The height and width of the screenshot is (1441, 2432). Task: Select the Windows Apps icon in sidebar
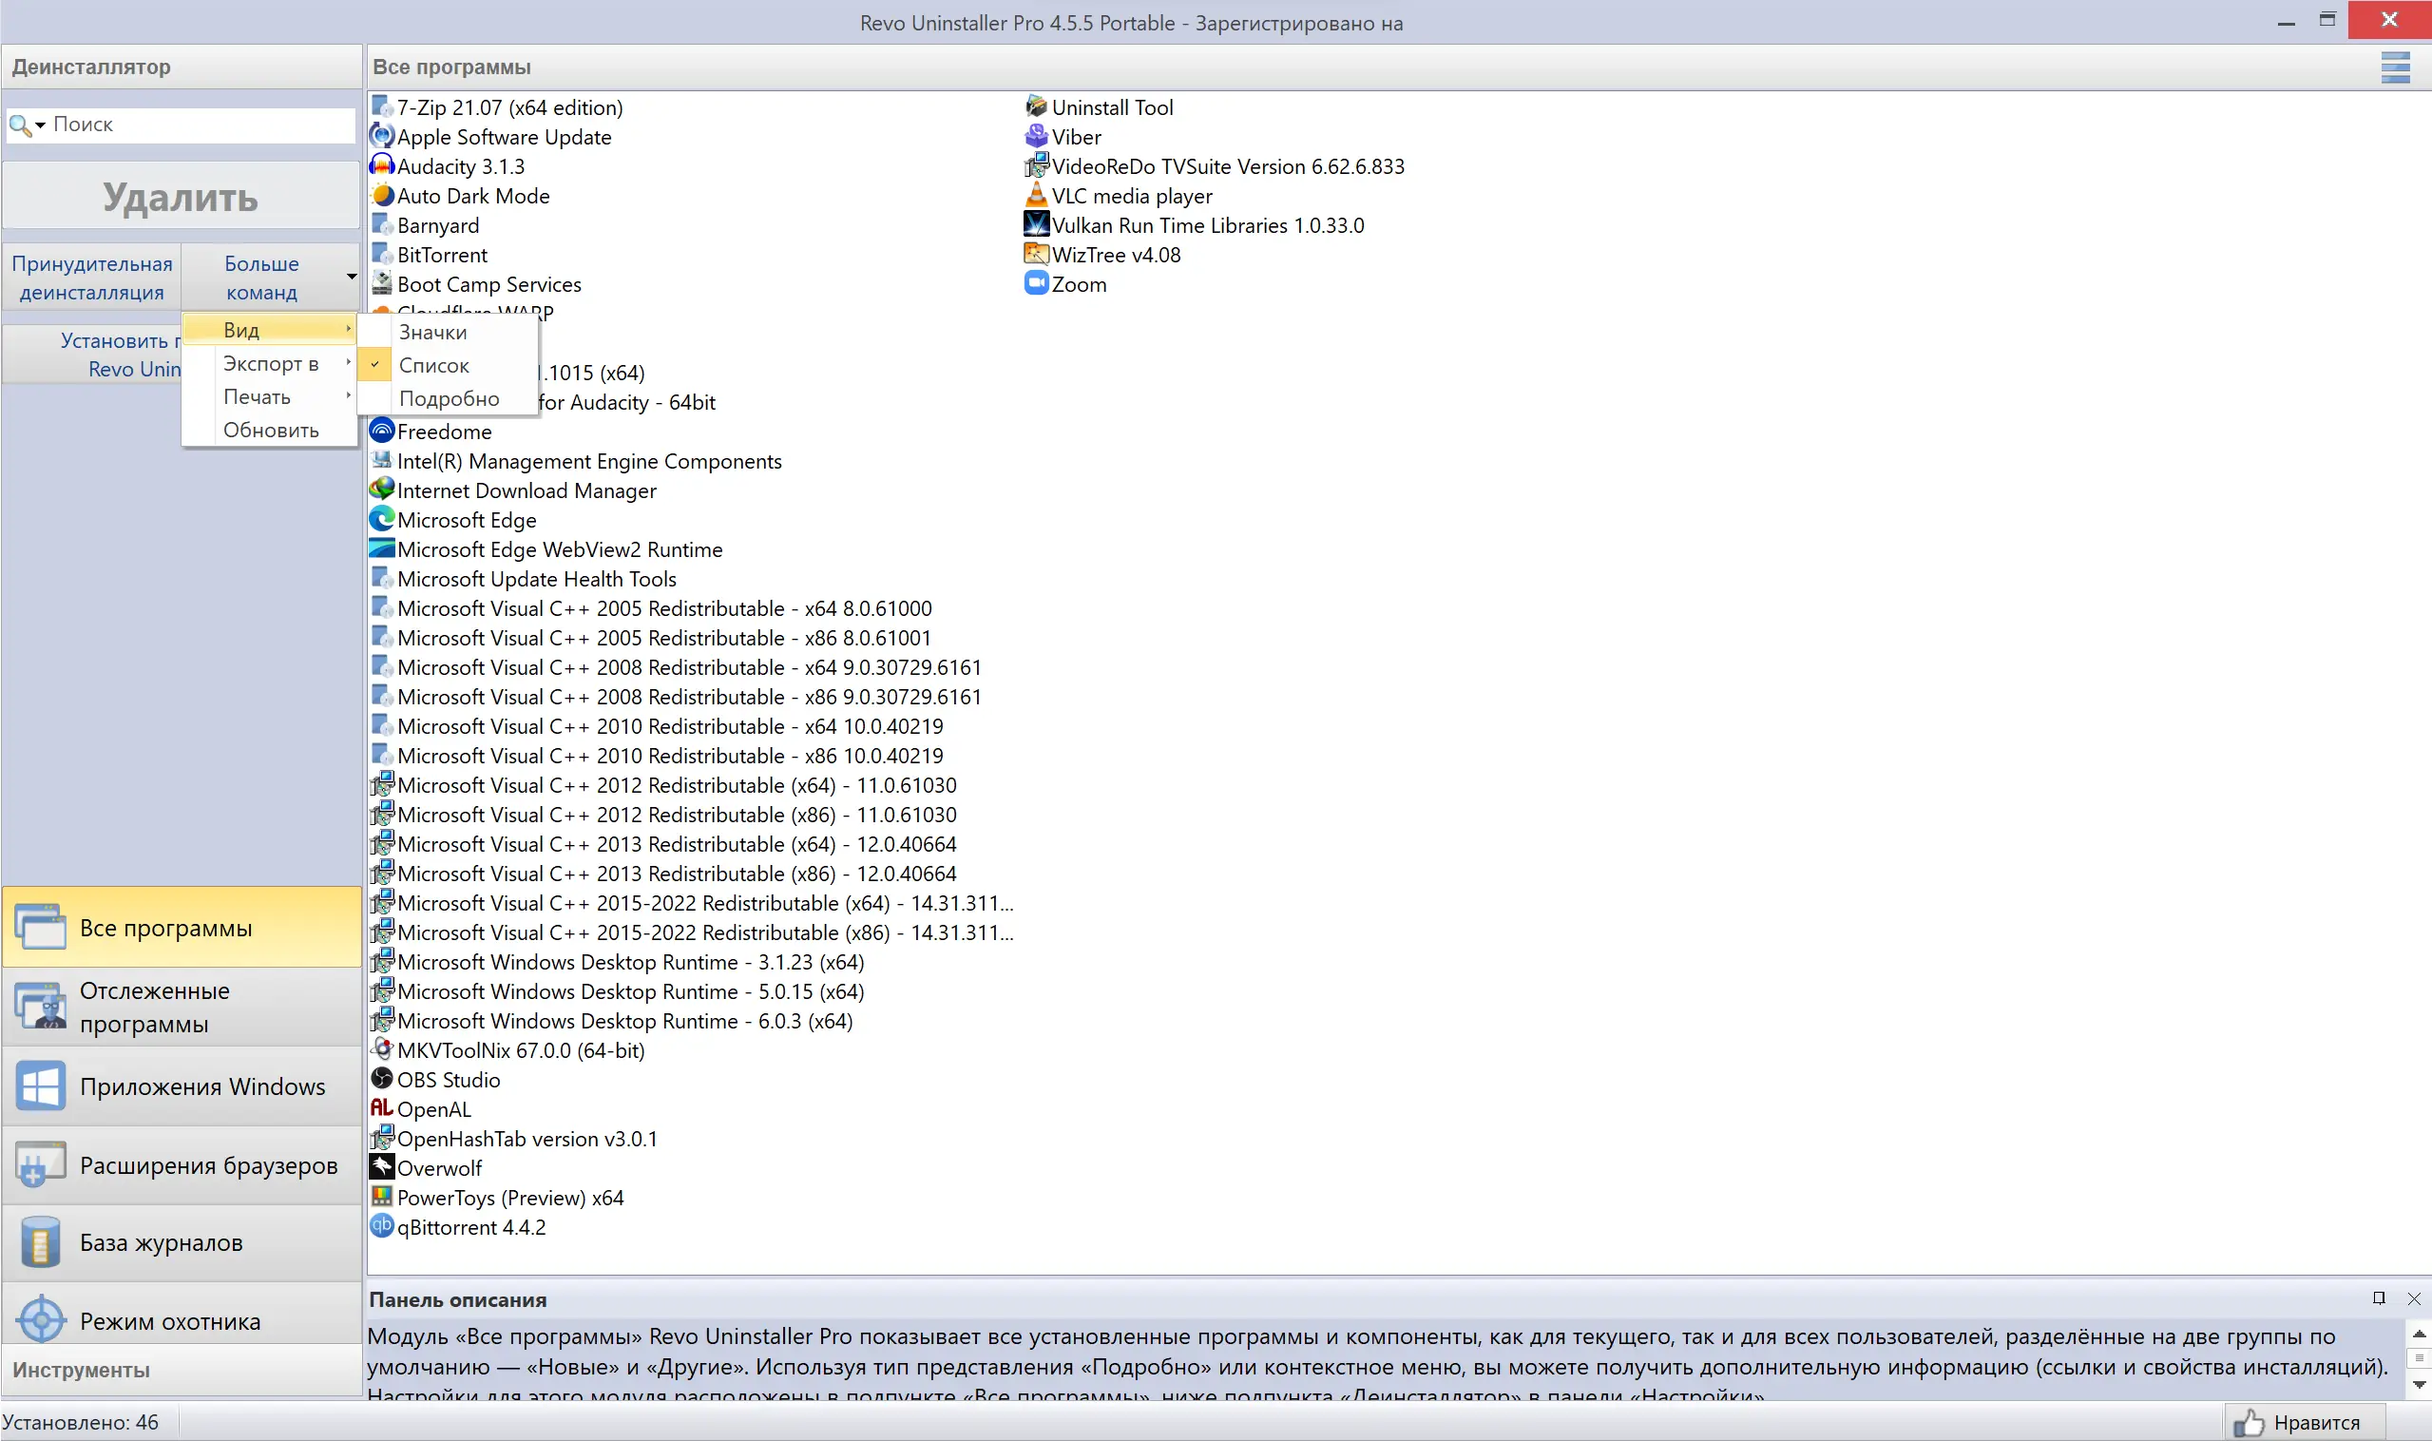click(41, 1086)
